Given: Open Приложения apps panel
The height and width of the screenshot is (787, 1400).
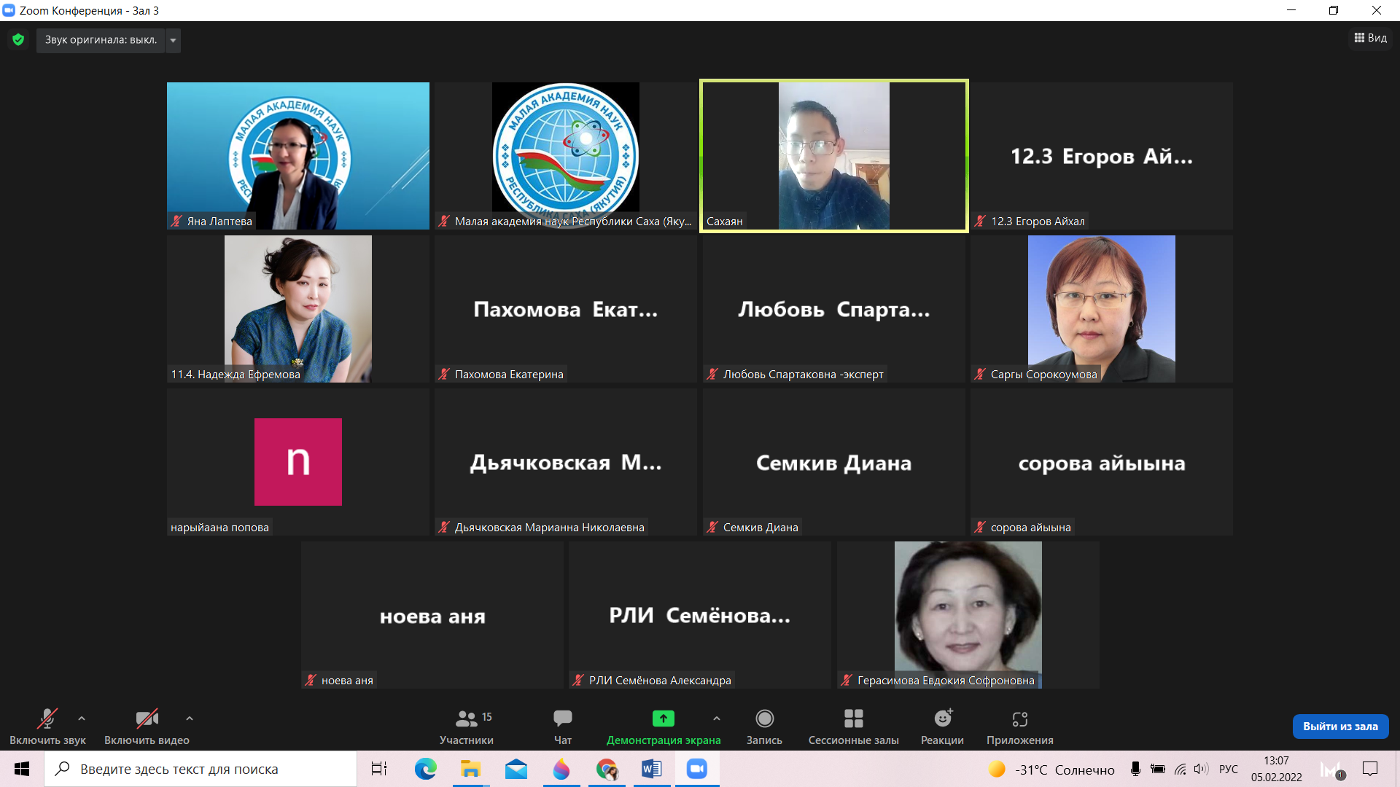Looking at the screenshot, I should point(1019,719).
